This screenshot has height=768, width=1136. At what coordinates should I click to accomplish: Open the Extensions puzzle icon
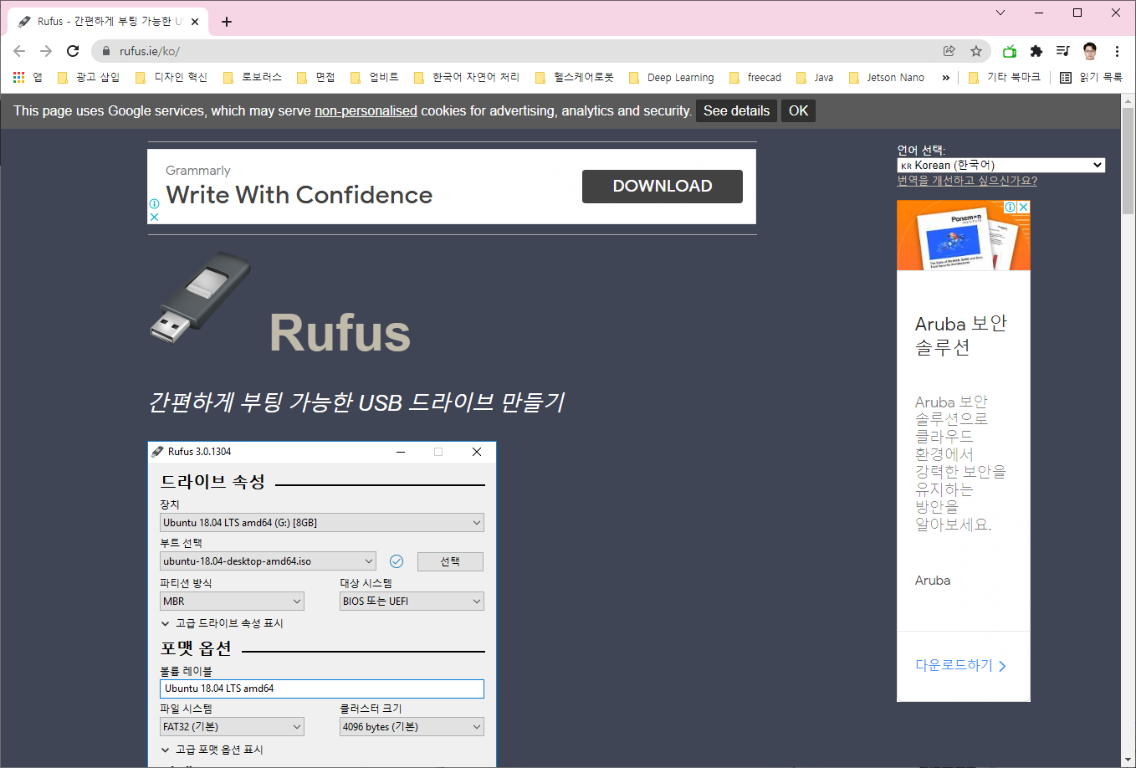coord(1036,51)
